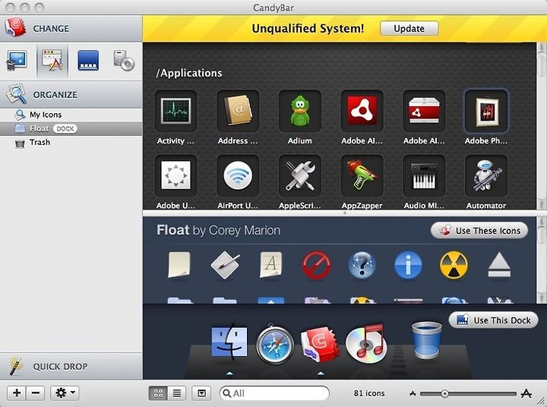The width and height of the screenshot is (547, 407).
Task: Toggle the preview pane button
Action: (201, 393)
